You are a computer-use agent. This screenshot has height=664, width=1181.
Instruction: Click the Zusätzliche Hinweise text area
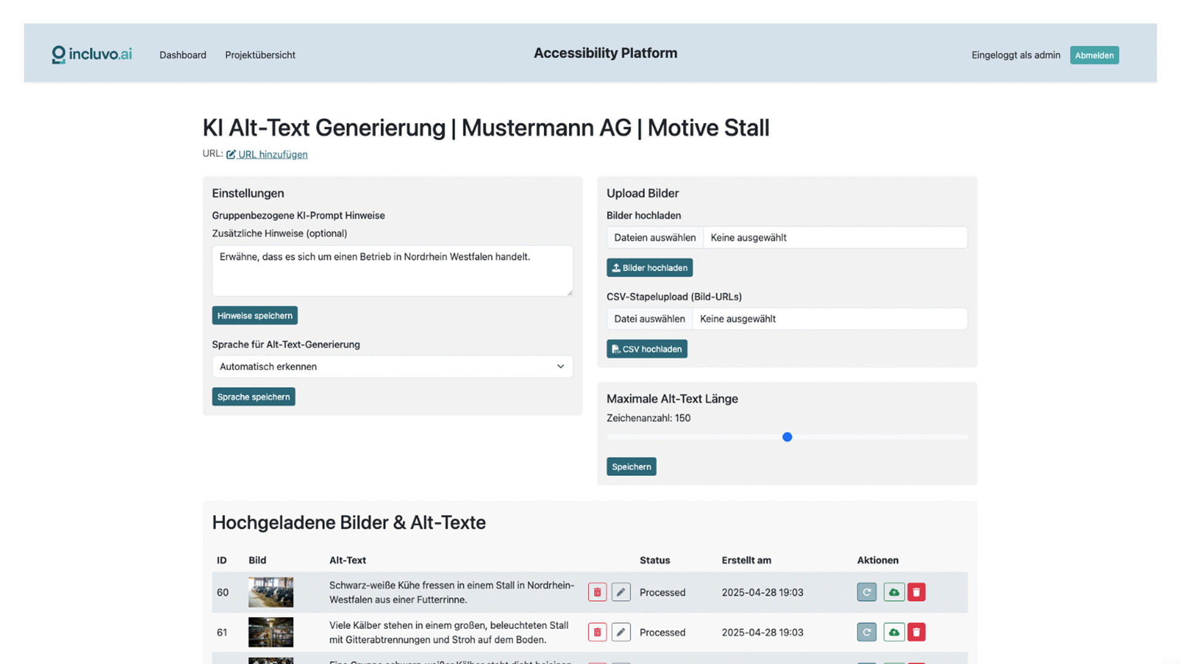pyautogui.click(x=392, y=271)
